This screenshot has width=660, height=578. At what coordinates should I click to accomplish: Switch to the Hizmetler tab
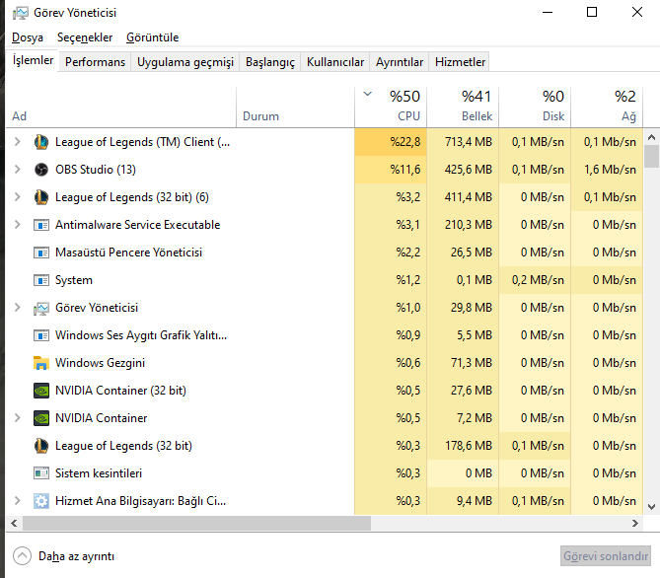click(x=460, y=62)
